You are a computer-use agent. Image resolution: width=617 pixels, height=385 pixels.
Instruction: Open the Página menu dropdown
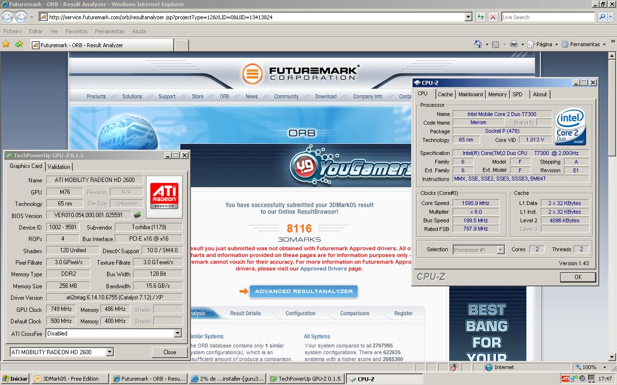[542, 44]
